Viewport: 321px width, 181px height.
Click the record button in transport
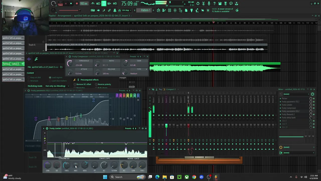tap(77, 4)
